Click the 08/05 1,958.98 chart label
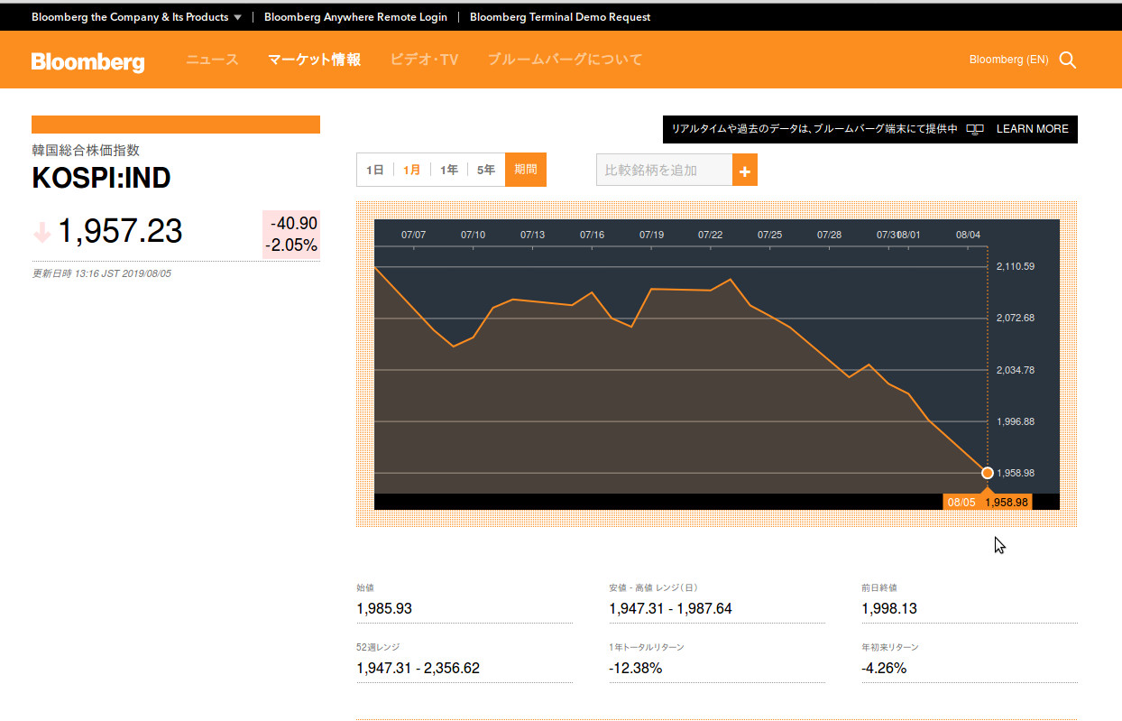Image resolution: width=1122 pixels, height=721 pixels. point(988,502)
